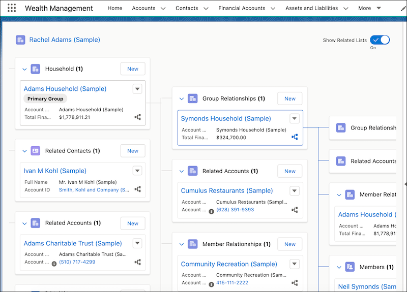Go to the Home tab
The height and width of the screenshot is (292, 407).
(115, 8)
